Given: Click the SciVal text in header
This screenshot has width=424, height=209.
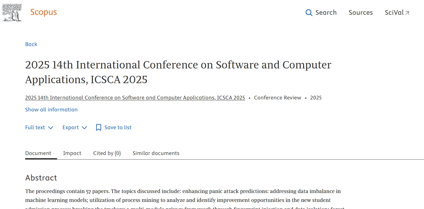Looking at the screenshot, I should point(394,13).
